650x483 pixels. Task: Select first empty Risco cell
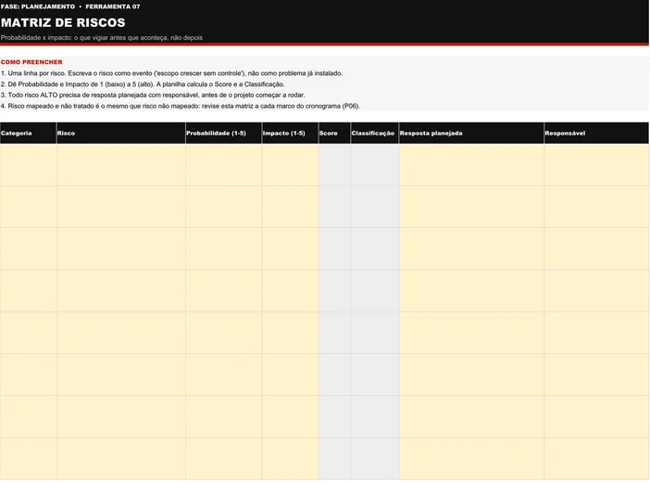tap(121, 165)
